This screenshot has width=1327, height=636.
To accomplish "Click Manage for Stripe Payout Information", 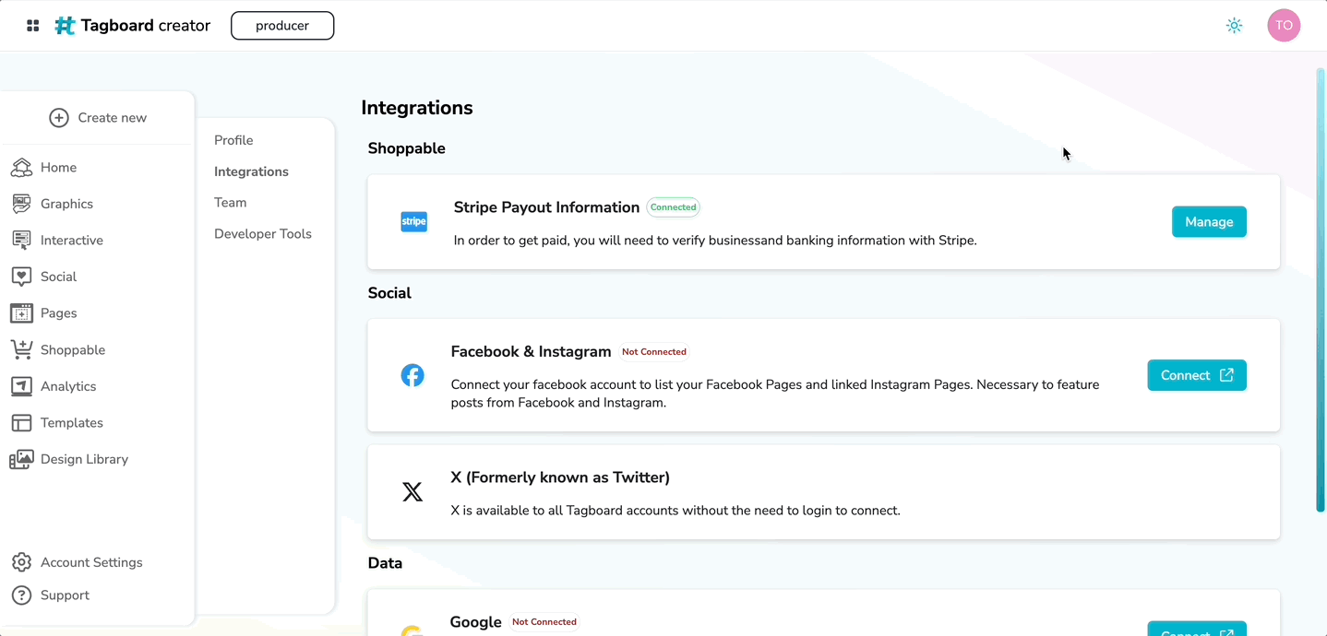I will (x=1209, y=222).
